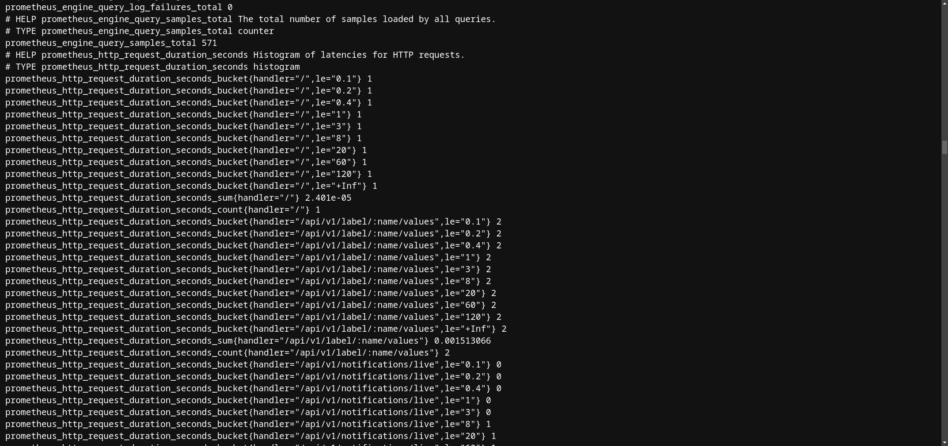Click duration_seconds_count line for label values handler
Image resolution: width=948 pixels, height=446 pixels.
point(227,353)
